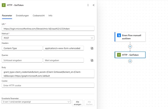Click the Alle löschen button

(89, 103)
